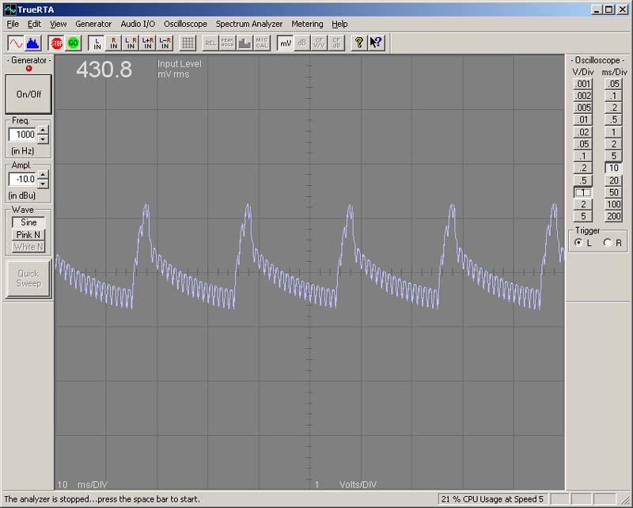Viewport: 633px width, 508px height.
Task: Click the MIC CAL toolbar icon
Action: [262, 43]
